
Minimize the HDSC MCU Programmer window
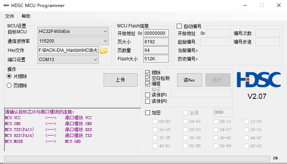click(245, 5)
